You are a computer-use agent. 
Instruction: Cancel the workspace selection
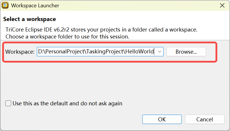(x=205, y=119)
